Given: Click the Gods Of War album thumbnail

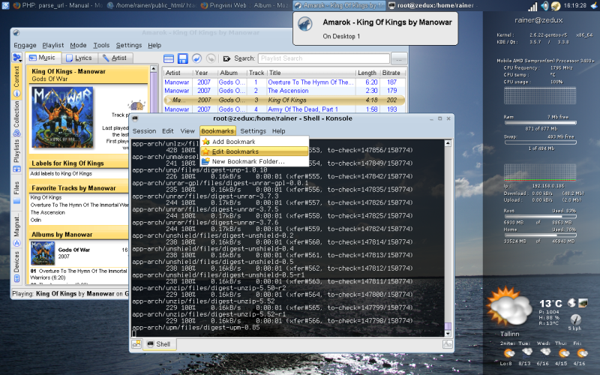Looking at the screenshot, I should [x=43, y=253].
